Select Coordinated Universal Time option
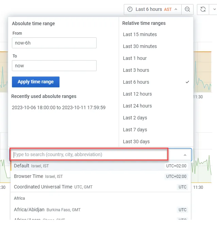The width and height of the screenshot is (217, 233). (101, 187)
